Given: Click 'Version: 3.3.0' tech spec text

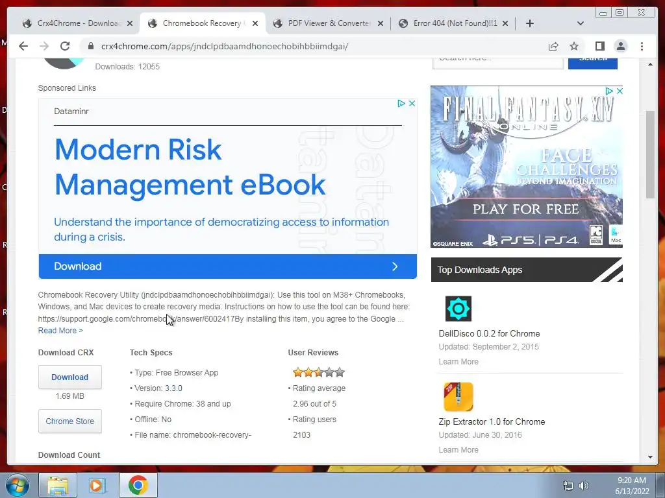Looking at the screenshot, I should (158, 388).
